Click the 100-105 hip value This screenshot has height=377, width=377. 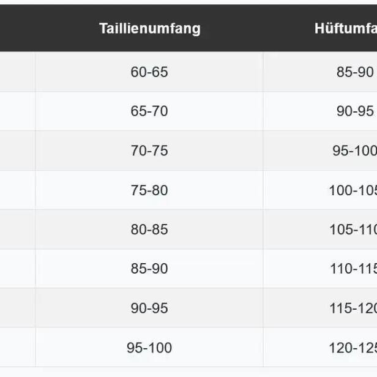click(x=353, y=190)
